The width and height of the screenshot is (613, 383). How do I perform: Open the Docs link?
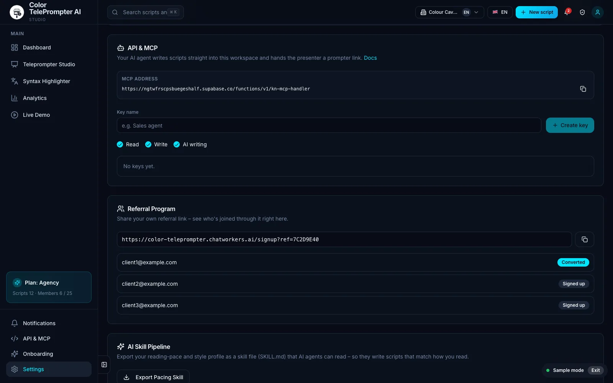click(370, 58)
